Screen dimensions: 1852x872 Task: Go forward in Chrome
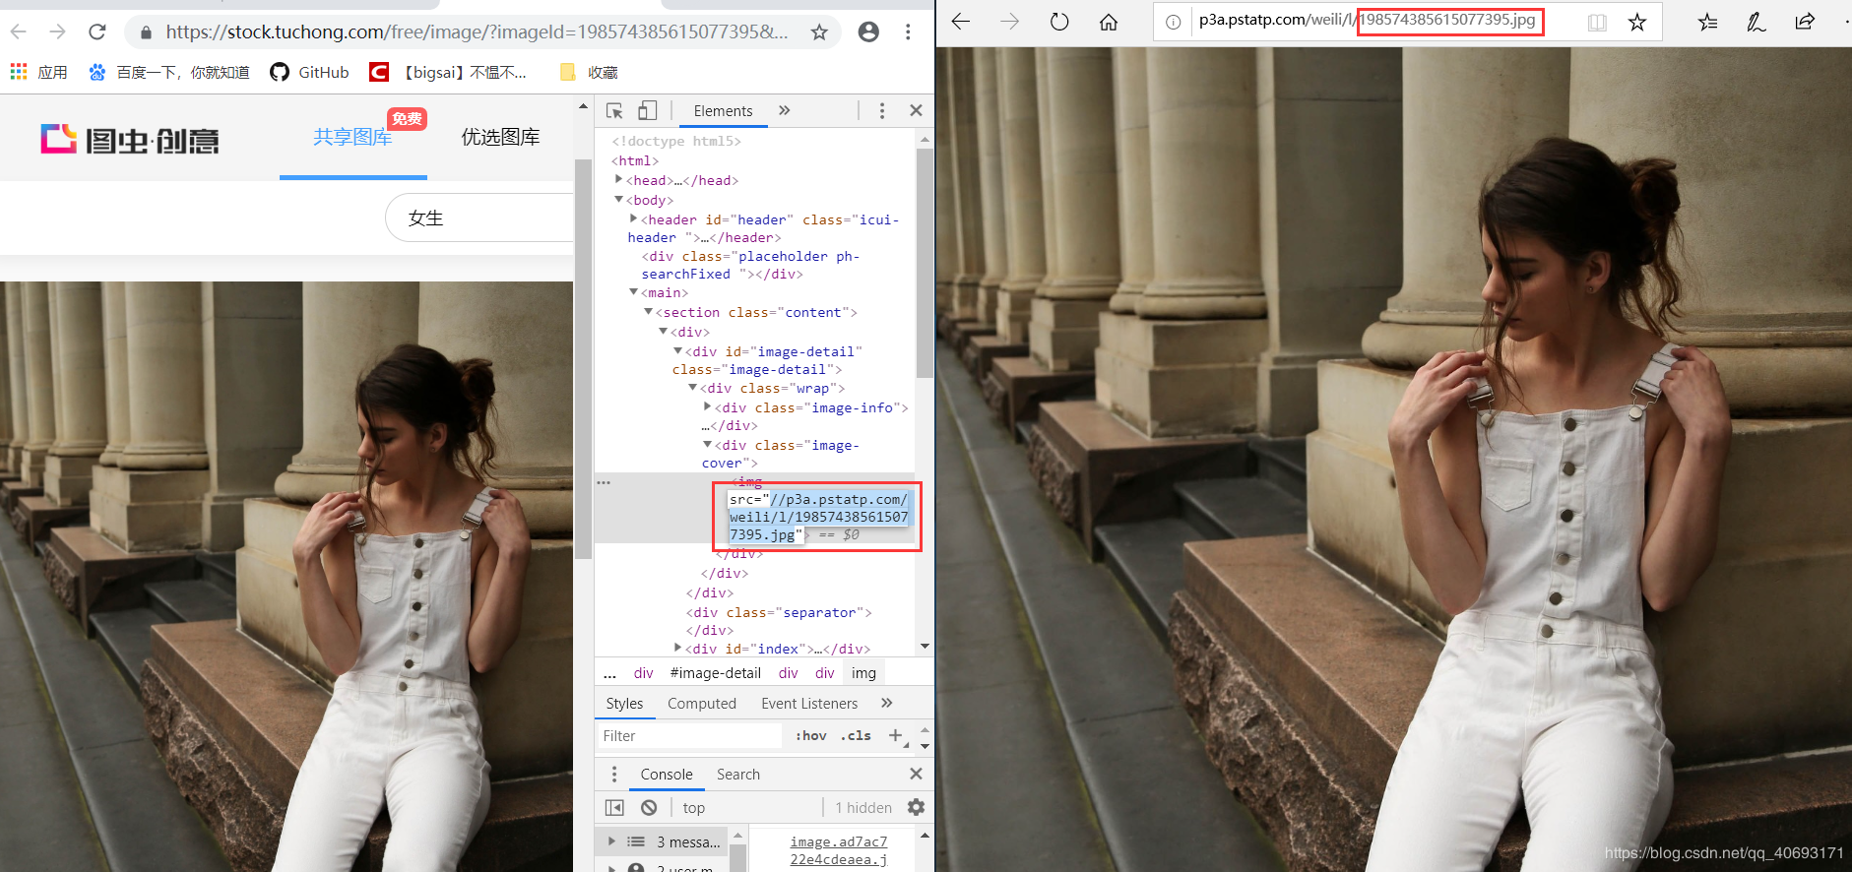(x=57, y=32)
